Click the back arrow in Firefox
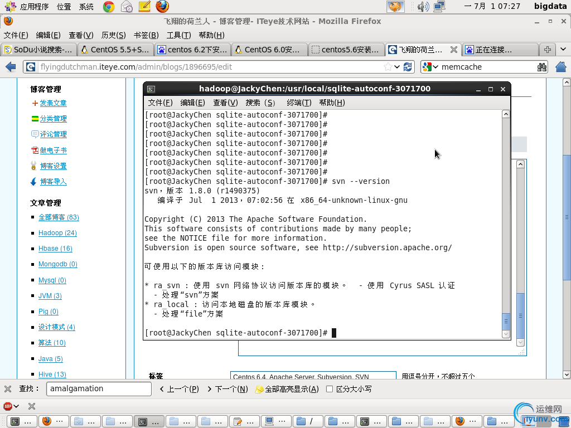Viewport: 571px width, 428px height. click(x=11, y=67)
